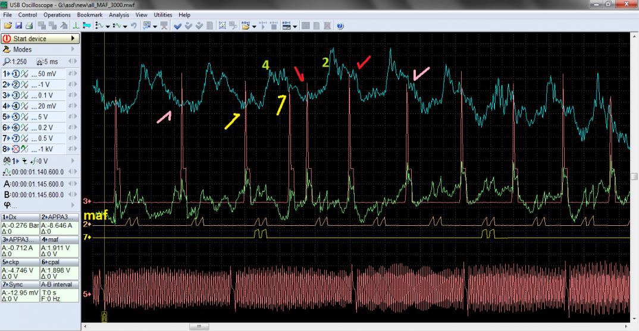Click the horizontal scrollbar thumb

(x=199, y=326)
